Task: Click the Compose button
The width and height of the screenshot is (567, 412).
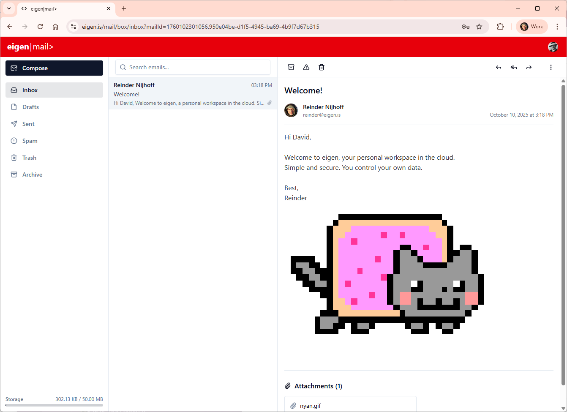Action: pyautogui.click(x=54, y=68)
